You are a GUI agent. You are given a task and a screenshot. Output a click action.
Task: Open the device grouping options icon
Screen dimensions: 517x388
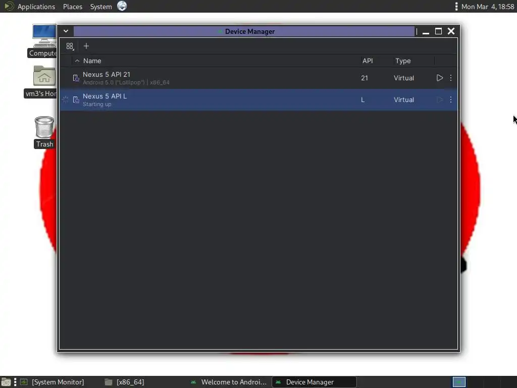click(x=70, y=46)
